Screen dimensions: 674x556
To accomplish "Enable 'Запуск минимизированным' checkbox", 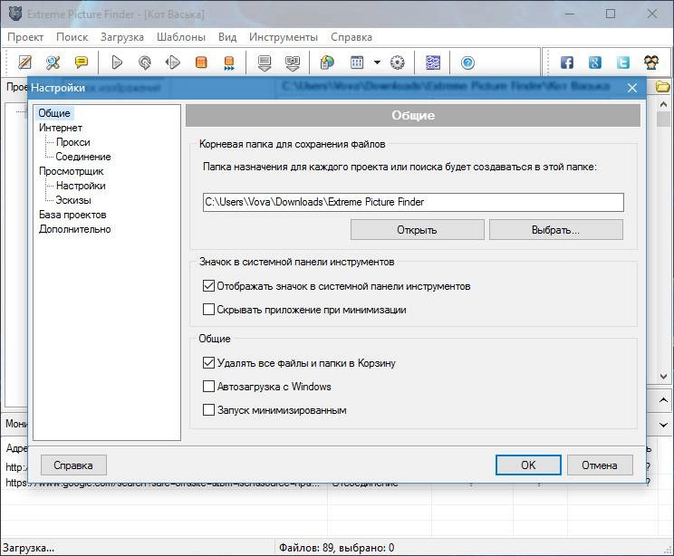I will point(208,410).
